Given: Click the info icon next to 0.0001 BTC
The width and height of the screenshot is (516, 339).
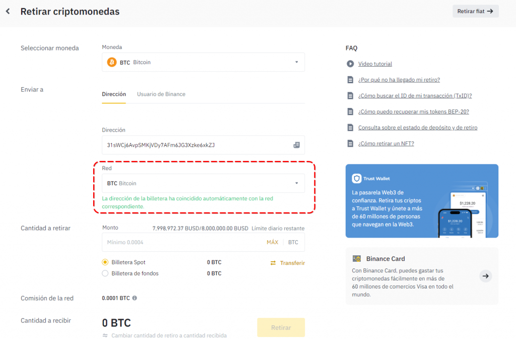Looking at the screenshot, I should [x=134, y=298].
